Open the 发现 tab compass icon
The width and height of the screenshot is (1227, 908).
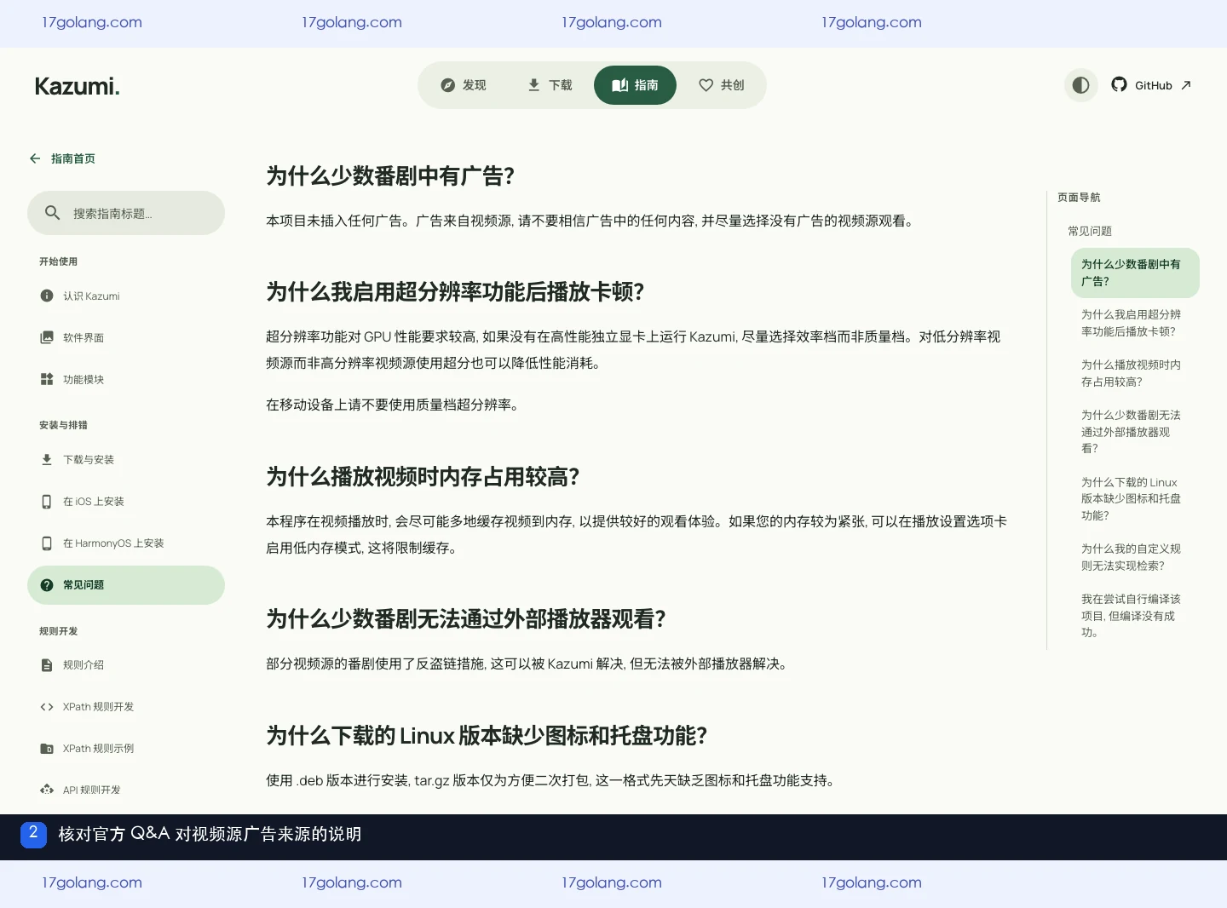click(447, 85)
